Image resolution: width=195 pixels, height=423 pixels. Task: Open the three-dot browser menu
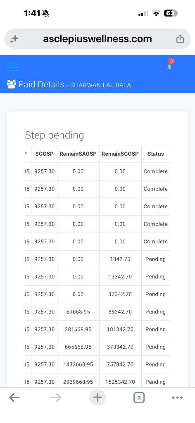(x=177, y=397)
